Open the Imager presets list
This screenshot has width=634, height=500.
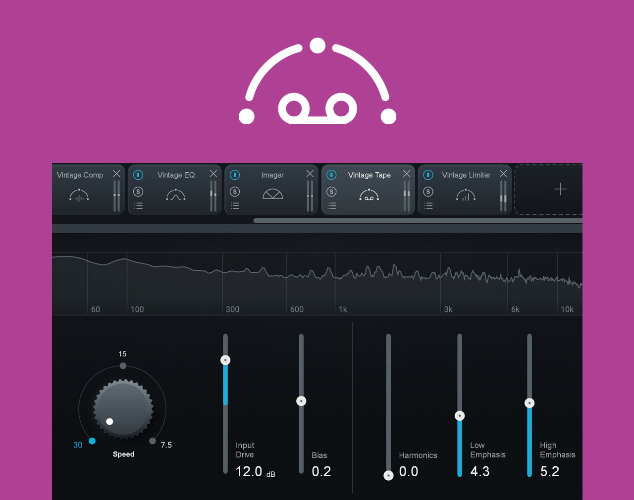(235, 206)
